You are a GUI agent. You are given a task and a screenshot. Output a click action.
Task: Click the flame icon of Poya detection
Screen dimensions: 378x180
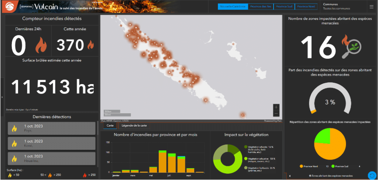coord(14,128)
